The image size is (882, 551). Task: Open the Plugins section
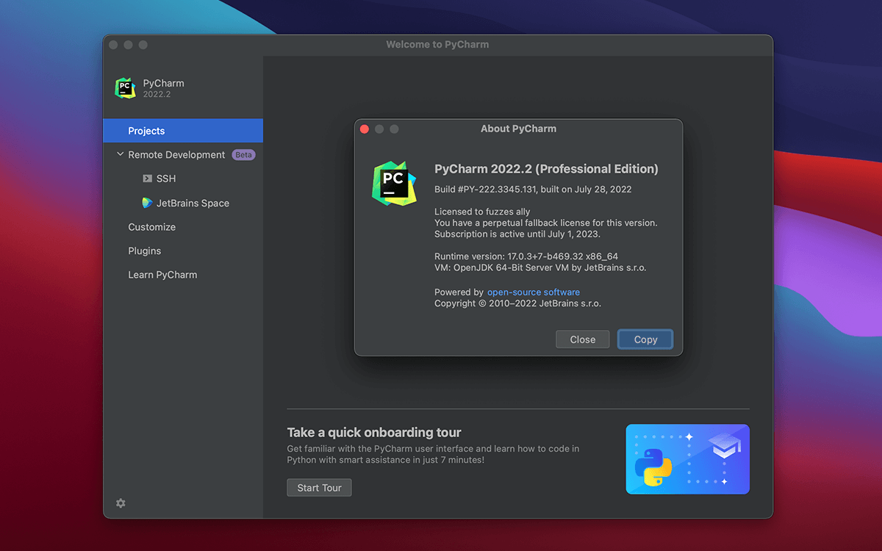(144, 251)
